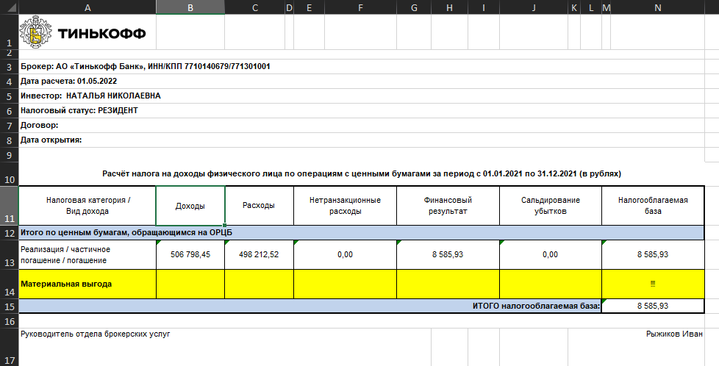This screenshot has width=719, height=366.
Task: Click 'Финансовый результат' header cell
Action: click(x=448, y=206)
